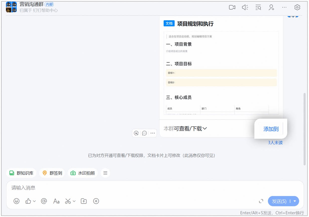Image resolution: width=309 pixels, height=217 pixels.
Task: Search chat history icon
Action: coord(258,8)
